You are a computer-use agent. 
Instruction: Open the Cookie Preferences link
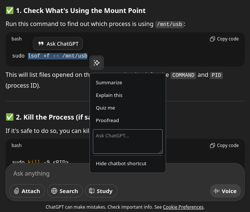[x=183, y=207]
